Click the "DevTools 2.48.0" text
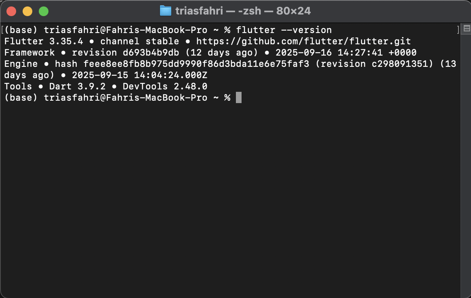Image resolution: width=471 pixels, height=298 pixels. (x=165, y=87)
